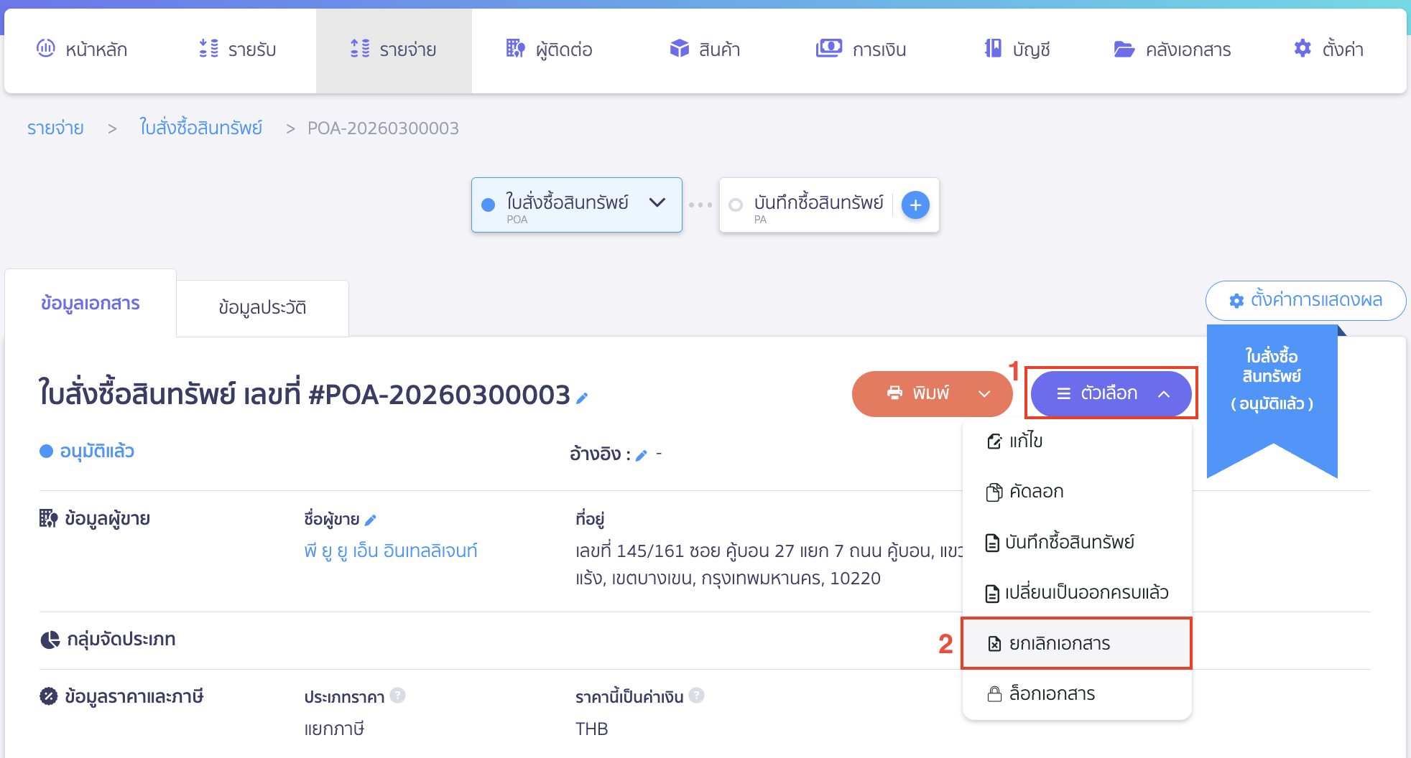1411x758 pixels.
Task: Select the ใบสั่งซื้อสินทรัพย์ step radio
Action: [x=489, y=203]
